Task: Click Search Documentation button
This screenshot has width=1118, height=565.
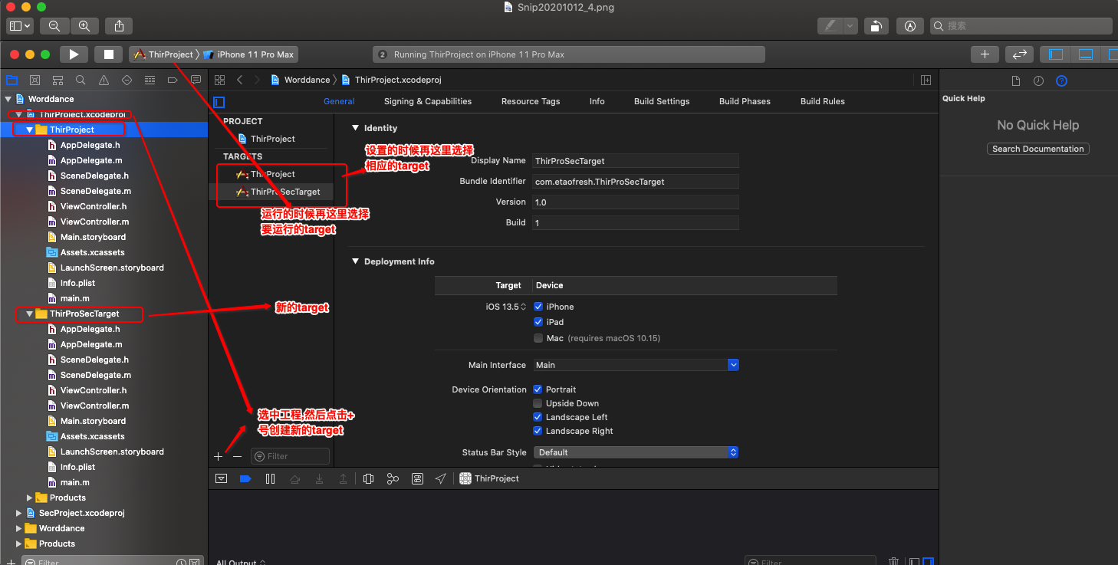Action: click(x=1037, y=149)
